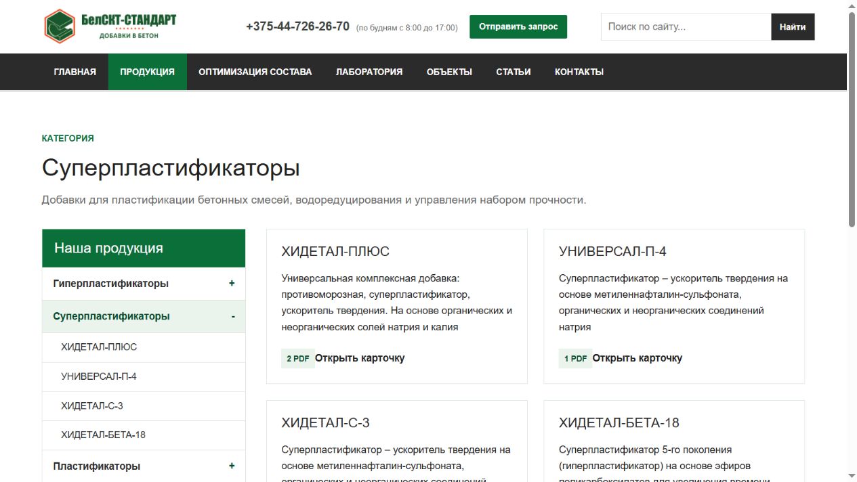Open the ЛАБОРАТОРИЯ menu item

coord(369,72)
